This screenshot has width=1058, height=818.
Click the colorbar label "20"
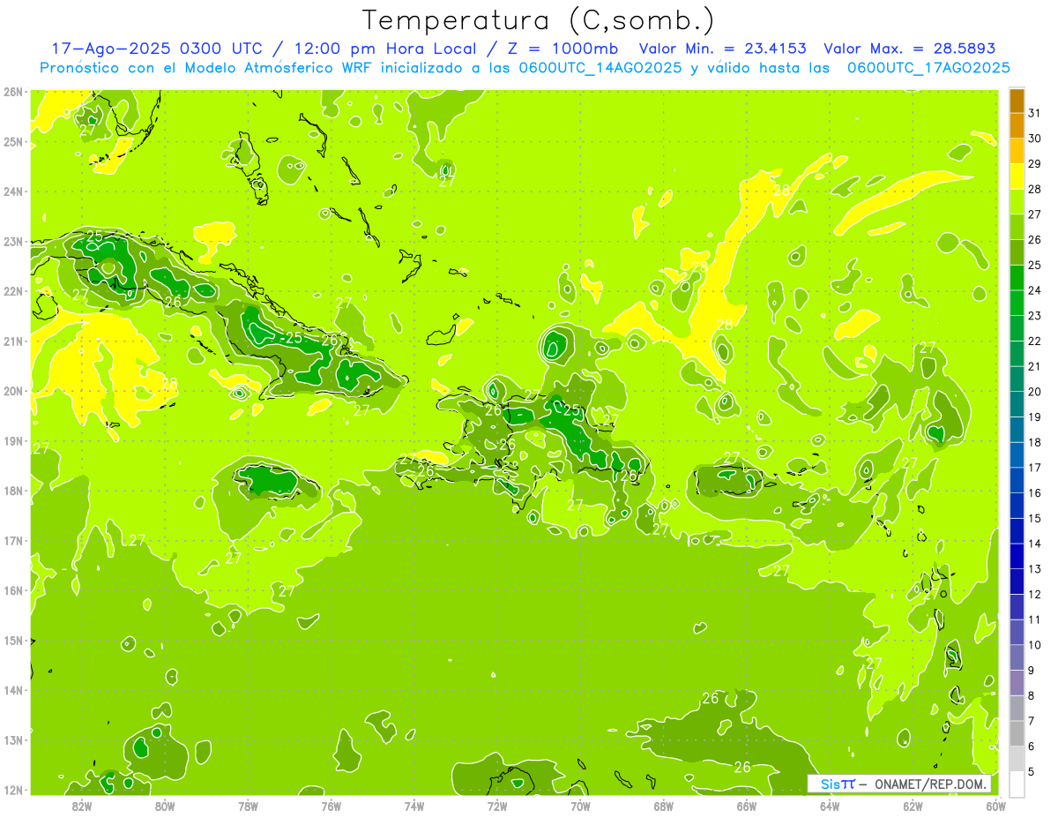click(x=1035, y=392)
